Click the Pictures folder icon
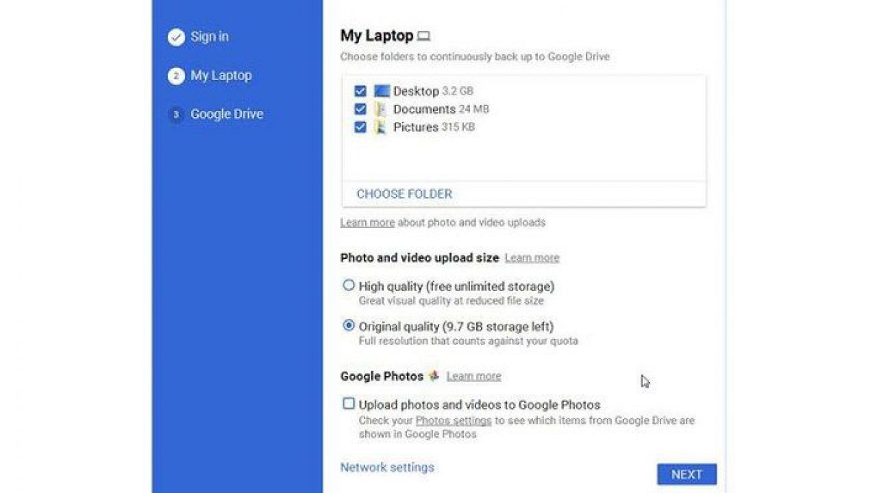Screen dimensions: 877x493 click(x=380, y=127)
